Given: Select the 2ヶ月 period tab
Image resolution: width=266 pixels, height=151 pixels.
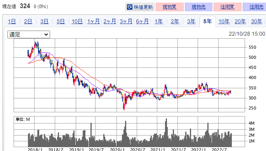Looking at the screenshot, I should pos(110,21).
